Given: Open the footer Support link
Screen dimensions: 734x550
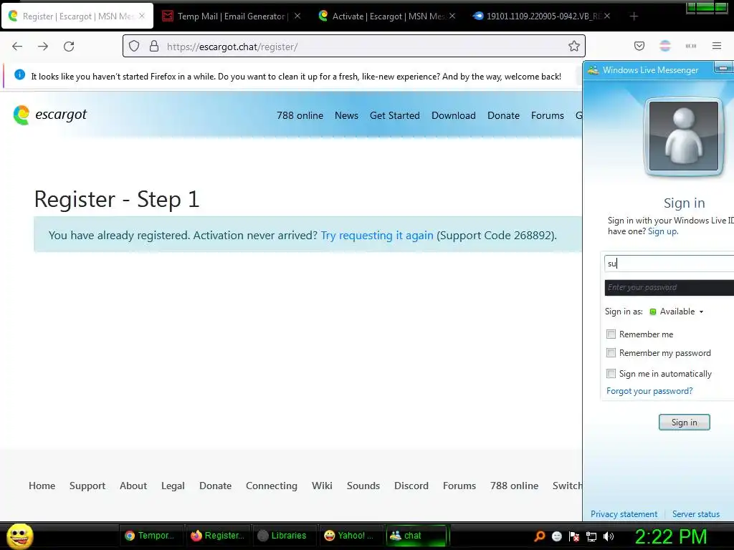Looking at the screenshot, I should [87, 486].
